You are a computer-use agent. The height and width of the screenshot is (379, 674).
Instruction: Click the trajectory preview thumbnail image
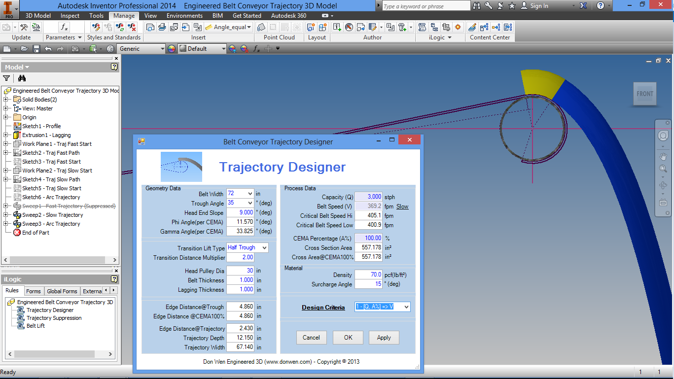click(x=181, y=167)
